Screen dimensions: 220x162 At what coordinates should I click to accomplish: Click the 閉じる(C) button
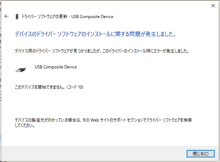coord(200,154)
